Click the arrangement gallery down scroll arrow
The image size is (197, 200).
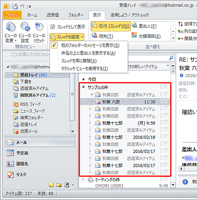173,31
